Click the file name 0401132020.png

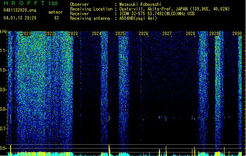click(x=20, y=10)
